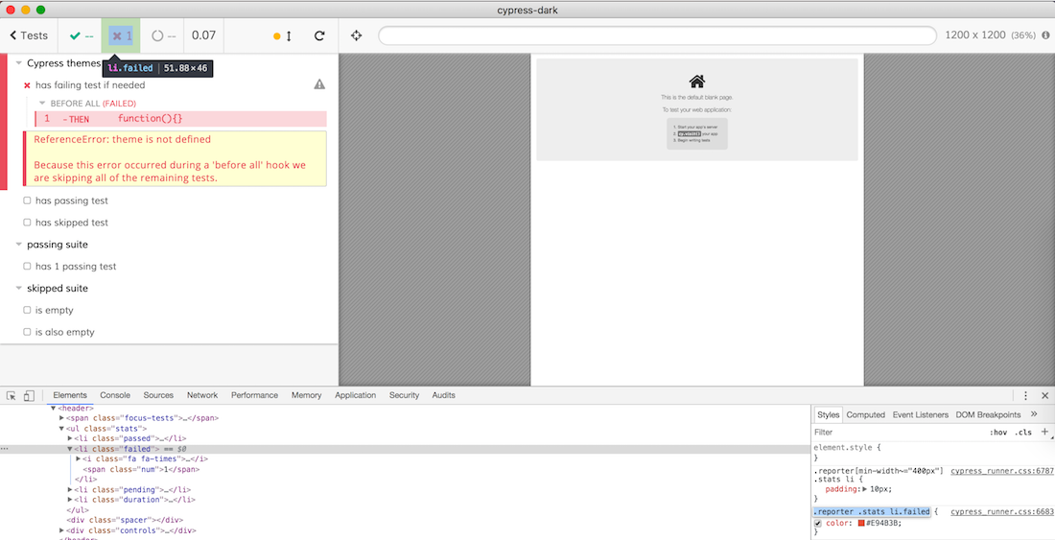Viewport: 1055px width, 540px height.
Task: Open the Computed styles tab
Action: pos(865,414)
